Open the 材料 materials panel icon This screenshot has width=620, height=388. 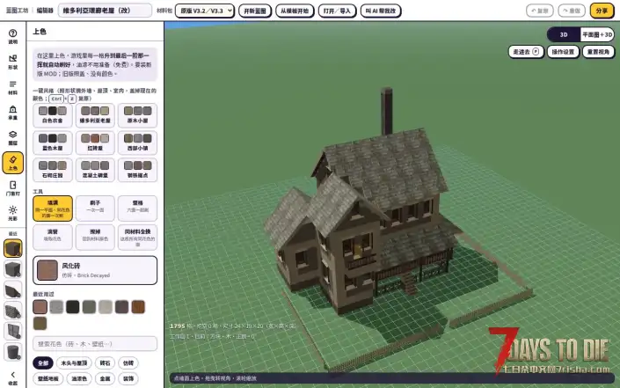(12, 87)
